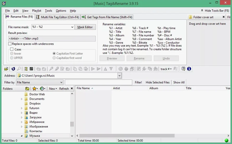Click the Rename button
The height and width of the screenshot is (144, 232).
(x=139, y=58)
